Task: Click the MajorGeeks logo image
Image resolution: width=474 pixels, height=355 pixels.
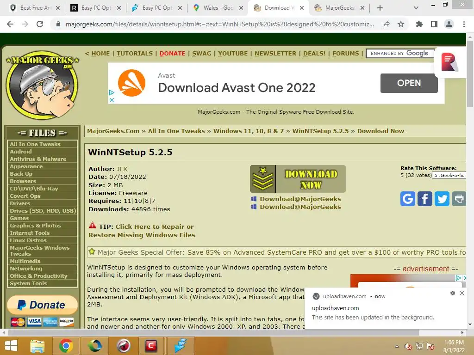Action: coord(42,85)
